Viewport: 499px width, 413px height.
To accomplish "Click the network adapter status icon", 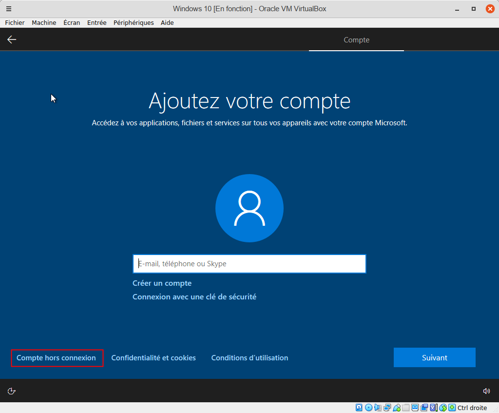I will [x=387, y=408].
